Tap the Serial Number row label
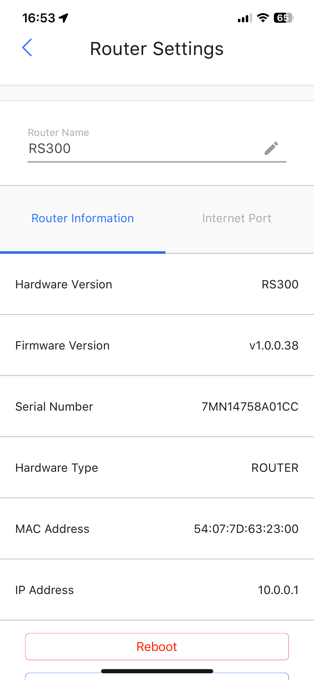The height and width of the screenshot is (680, 314). [54, 407]
